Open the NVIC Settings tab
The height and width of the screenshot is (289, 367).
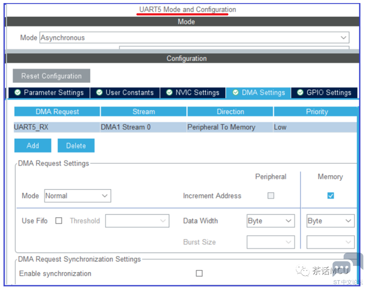point(193,93)
